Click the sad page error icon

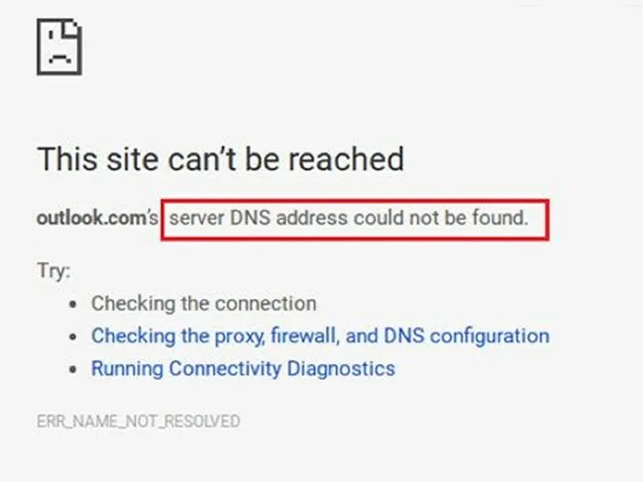point(59,47)
